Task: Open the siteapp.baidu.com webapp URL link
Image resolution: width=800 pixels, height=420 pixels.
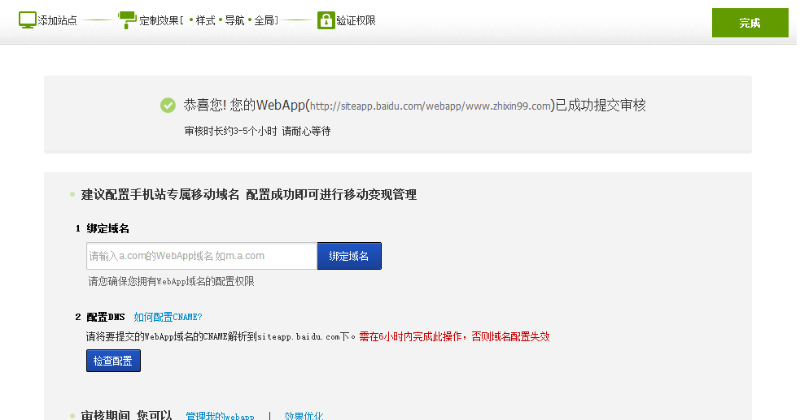Action: click(431, 106)
